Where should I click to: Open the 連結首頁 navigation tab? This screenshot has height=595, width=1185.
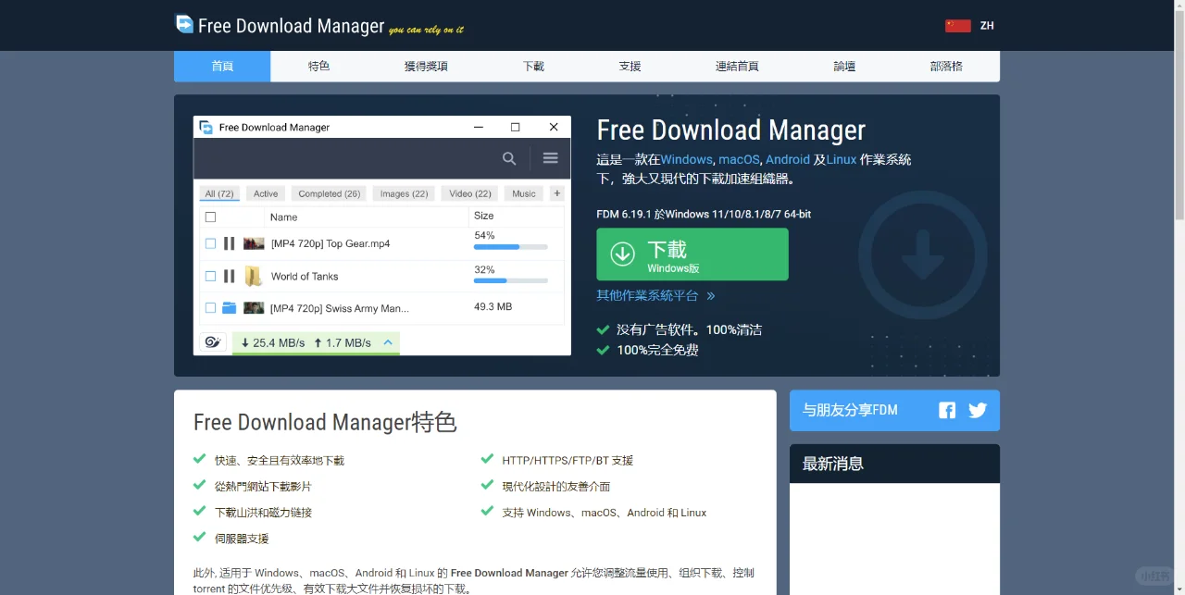pos(737,67)
